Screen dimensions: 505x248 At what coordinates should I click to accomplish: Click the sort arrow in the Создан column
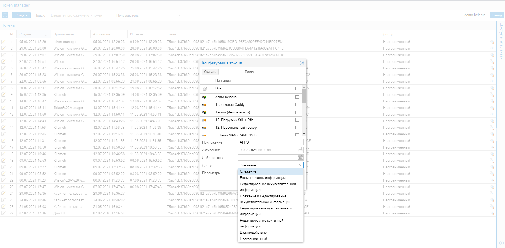(46, 34)
